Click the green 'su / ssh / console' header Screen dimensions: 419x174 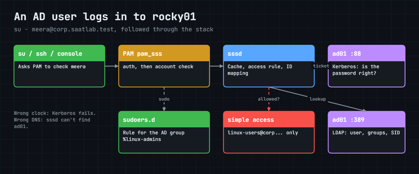[59, 54]
